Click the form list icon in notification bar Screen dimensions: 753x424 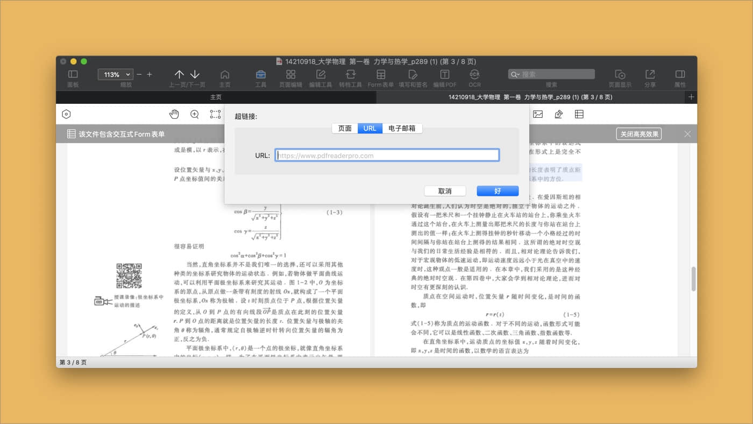pyautogui.click(x=71, y=134)
